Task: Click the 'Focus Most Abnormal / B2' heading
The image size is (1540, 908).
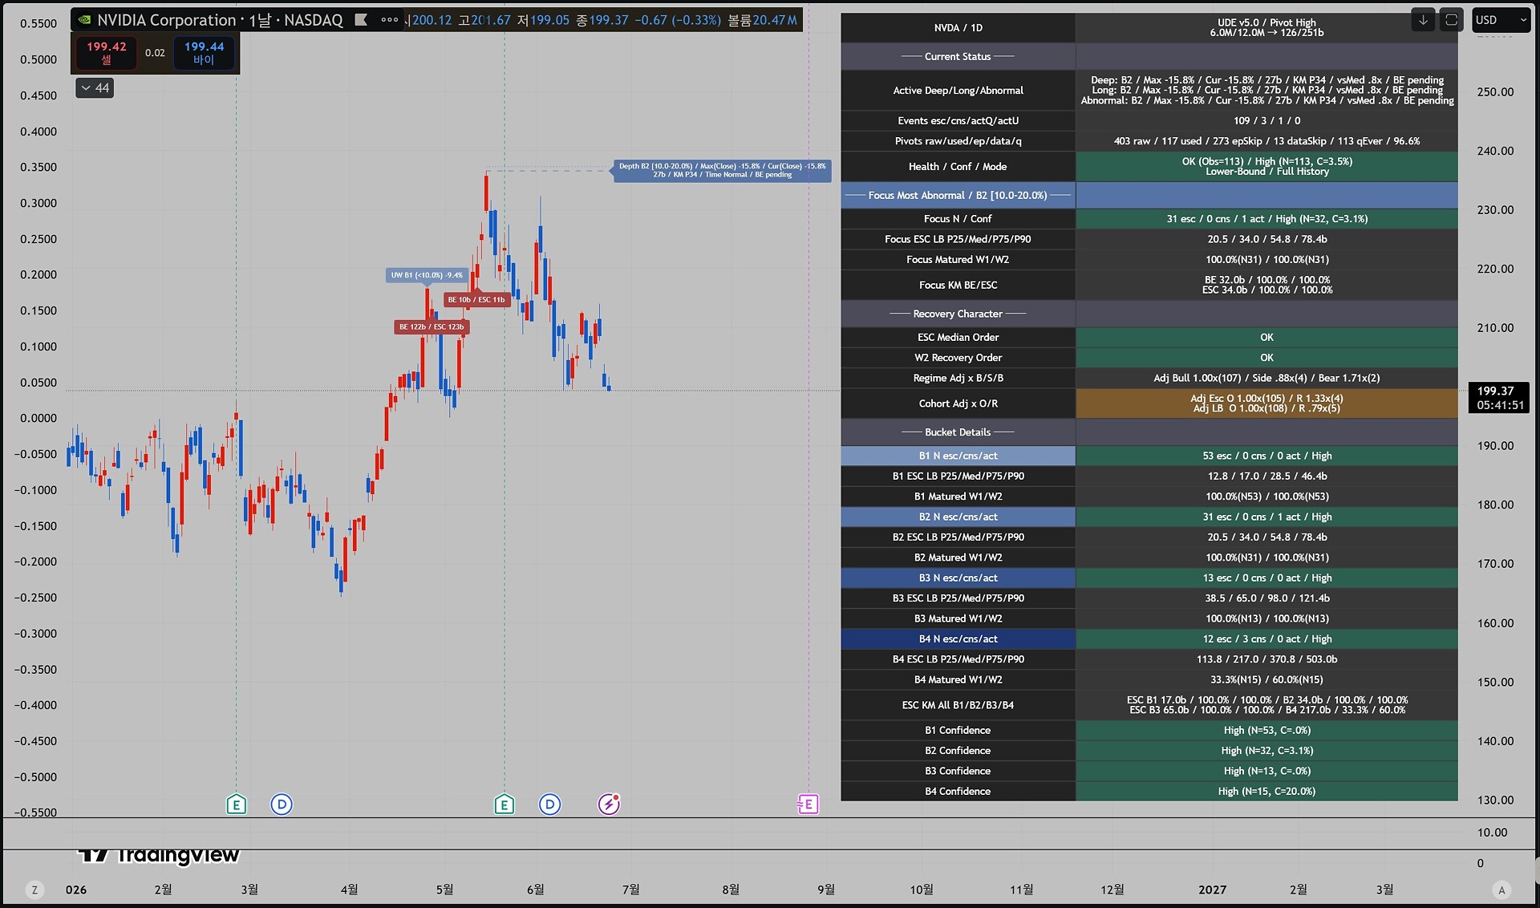Action: click(958, 195)
